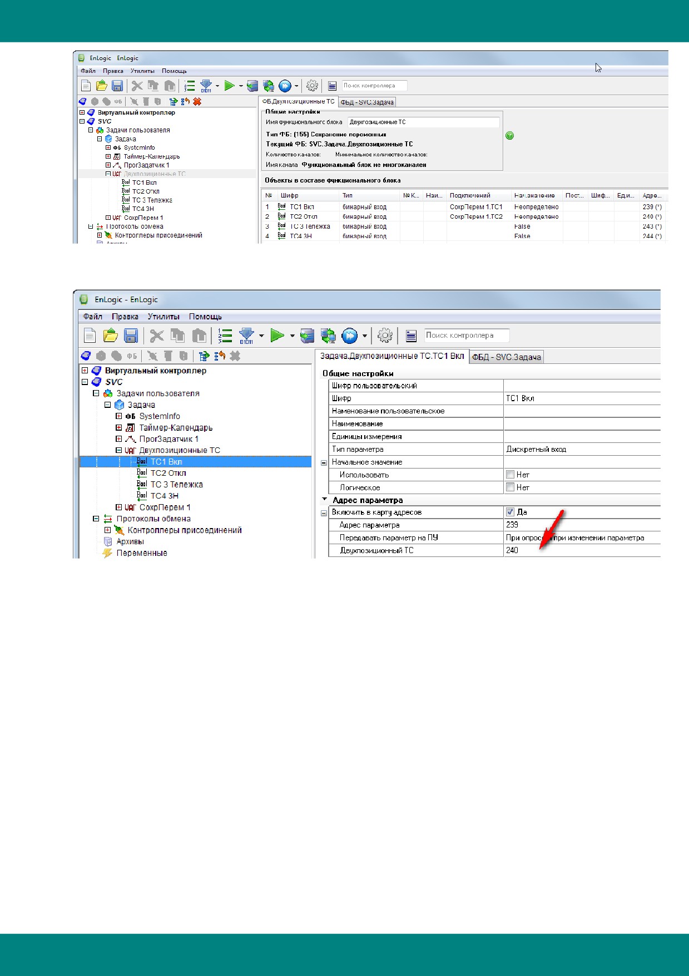Uncheck 'Включить в карту адресов' checkbox
The image size is (689, 976).
510,512
